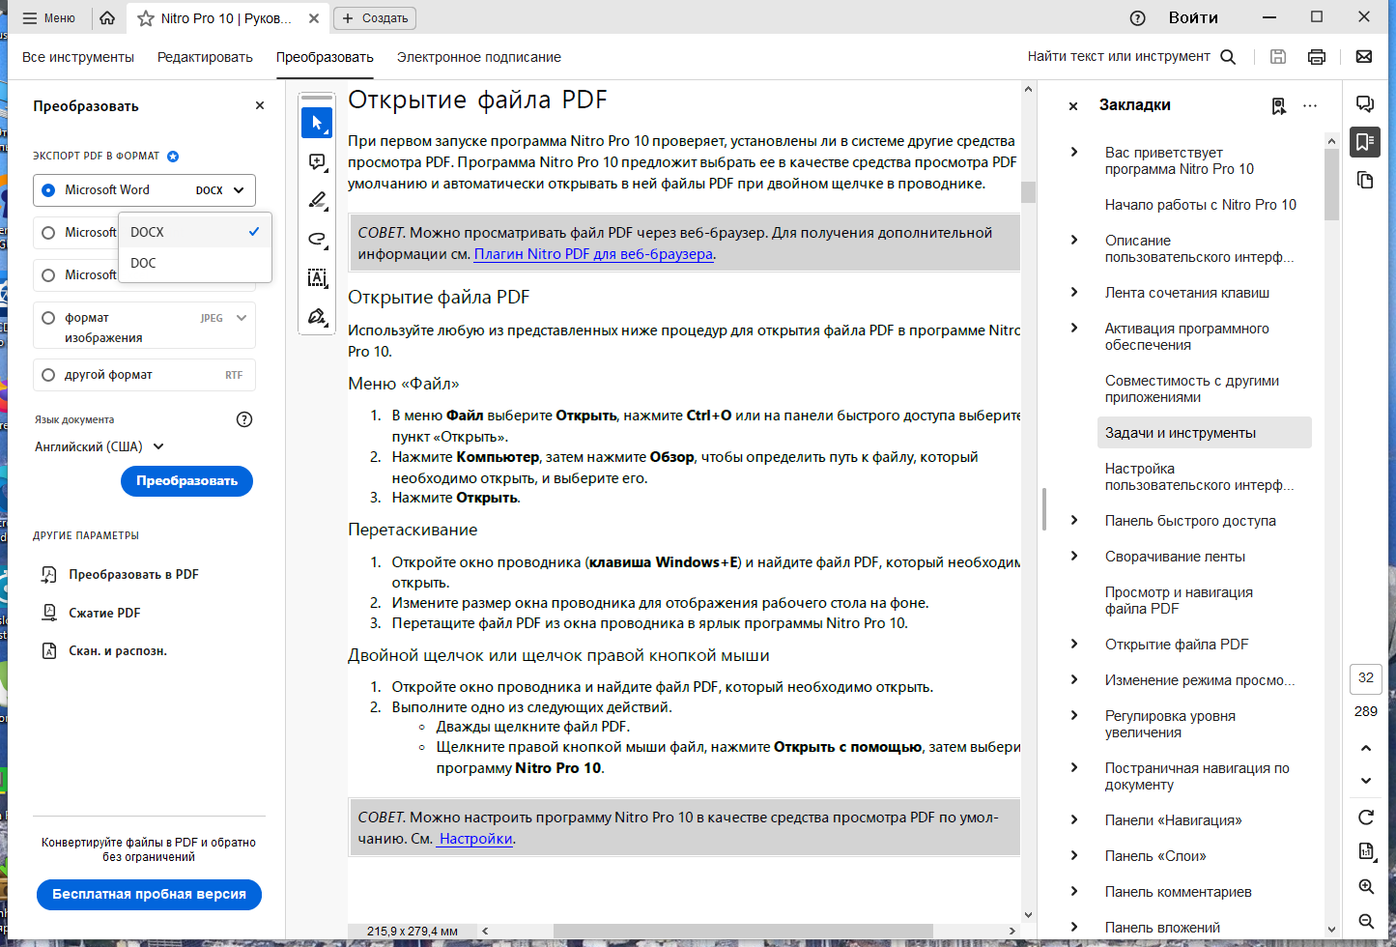Image resolution: width=1396 pixels, height=947 pixels.
Task: Switch to Редактировать tab
Action: coord(205,57)
